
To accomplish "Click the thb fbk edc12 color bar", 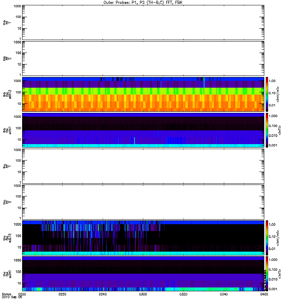I will click(x=267, y=94).
